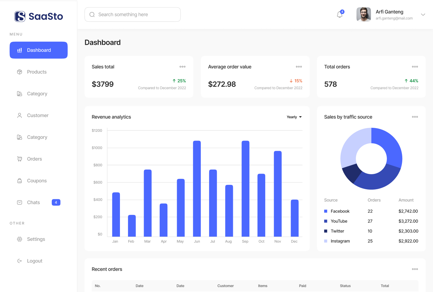
Task: Open the Coupons page link
Action: pos(37,181)
